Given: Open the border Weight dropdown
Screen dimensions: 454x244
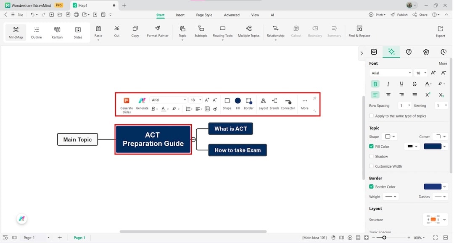Looking at the screenshot, I should (391, 197).
